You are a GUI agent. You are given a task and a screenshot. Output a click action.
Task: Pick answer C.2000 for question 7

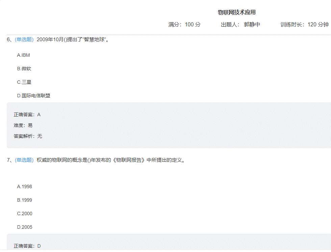click(x=25, y=213)
